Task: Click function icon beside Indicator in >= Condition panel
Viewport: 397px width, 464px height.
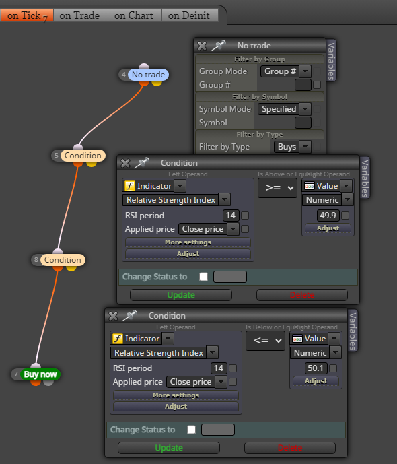Action: click(x=129, y=186)
